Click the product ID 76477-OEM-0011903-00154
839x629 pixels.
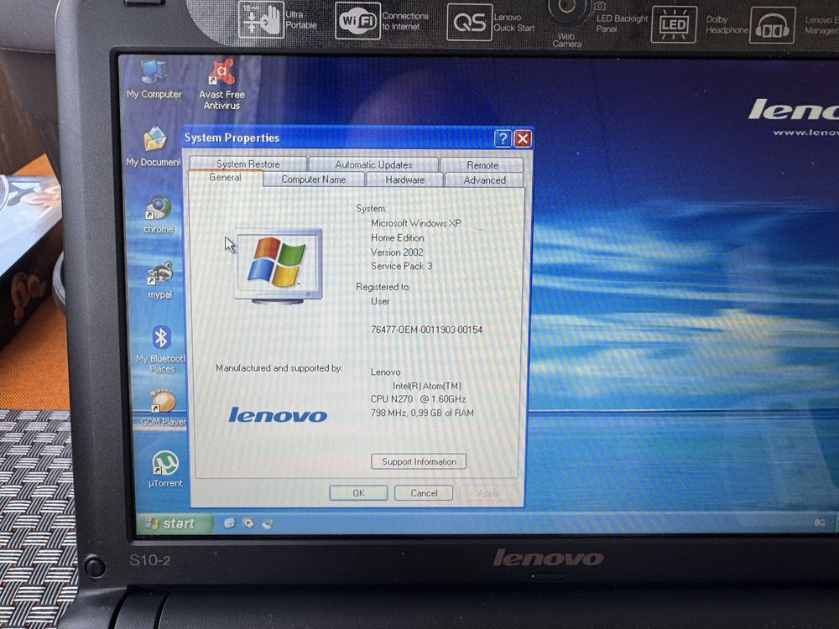[x=426, y=330]
